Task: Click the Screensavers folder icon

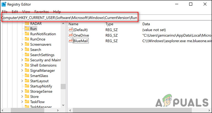Action: click(x=27, y=44)
